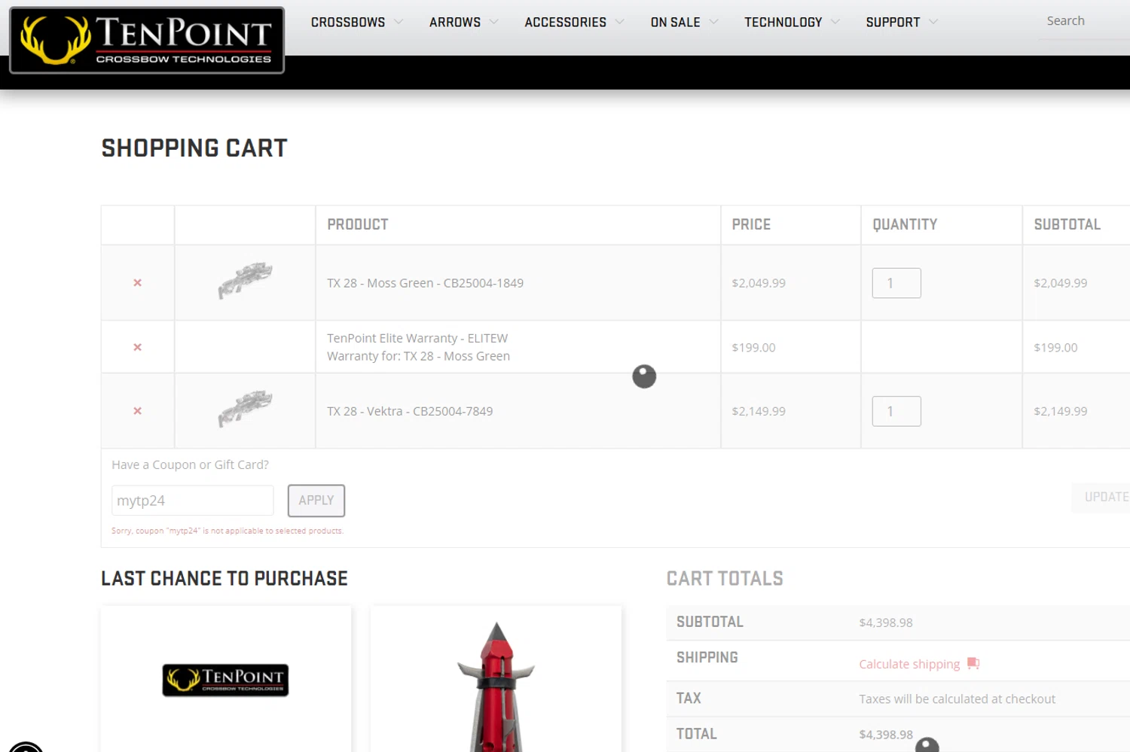Open the Calculate shipping link

click(x=909, y=664)
